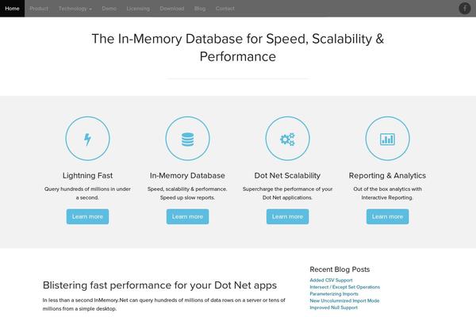476x317 pixels.
Task: Click Learn more under In-Memory Database
Action: click(187, 216)
